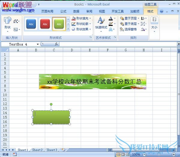Open Quick Access Toolbar customize arrow
The width and height of the screenshot is (180, 157).
tap(39, 4)
